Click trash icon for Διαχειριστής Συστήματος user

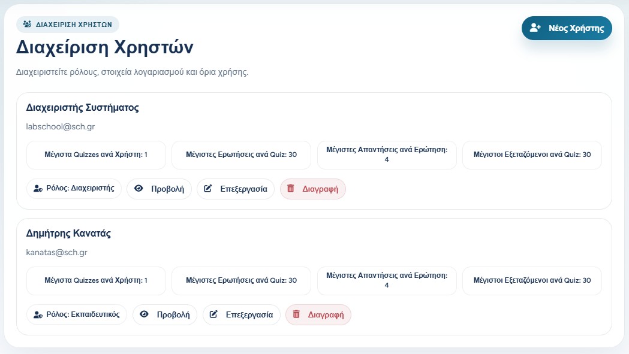291,189
